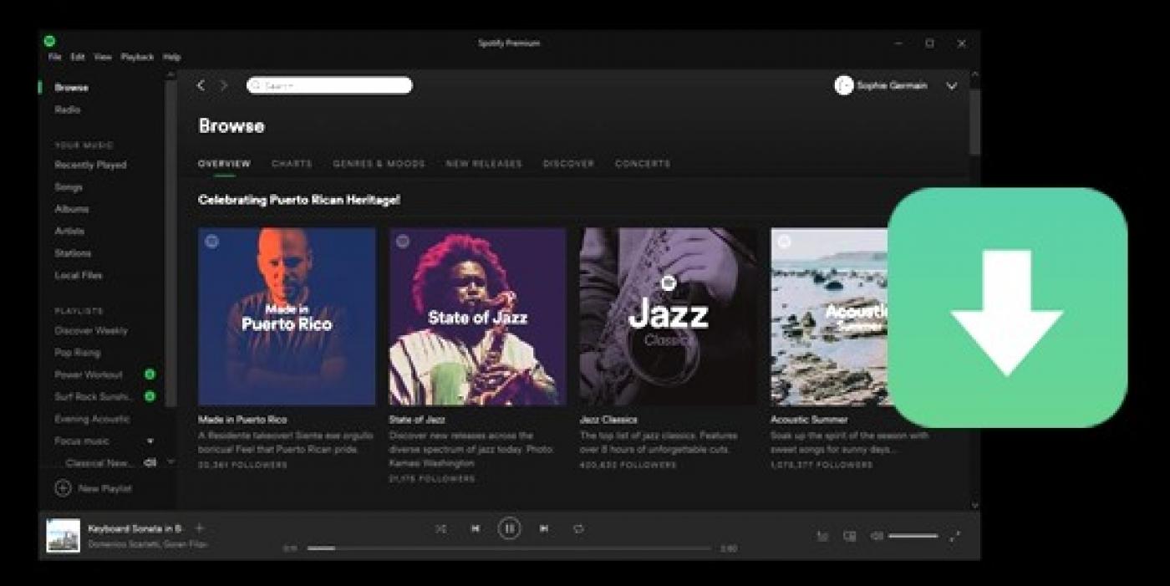Image resolution: width=1170 pixels, height=586 pixels.
Task: Collapse the Focus music playlist folder
Action: click(150, 441)
